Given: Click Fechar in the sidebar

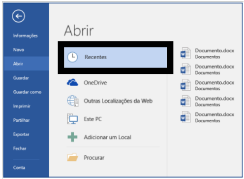Looking at the screenshot, I should [x=20, y=148].
